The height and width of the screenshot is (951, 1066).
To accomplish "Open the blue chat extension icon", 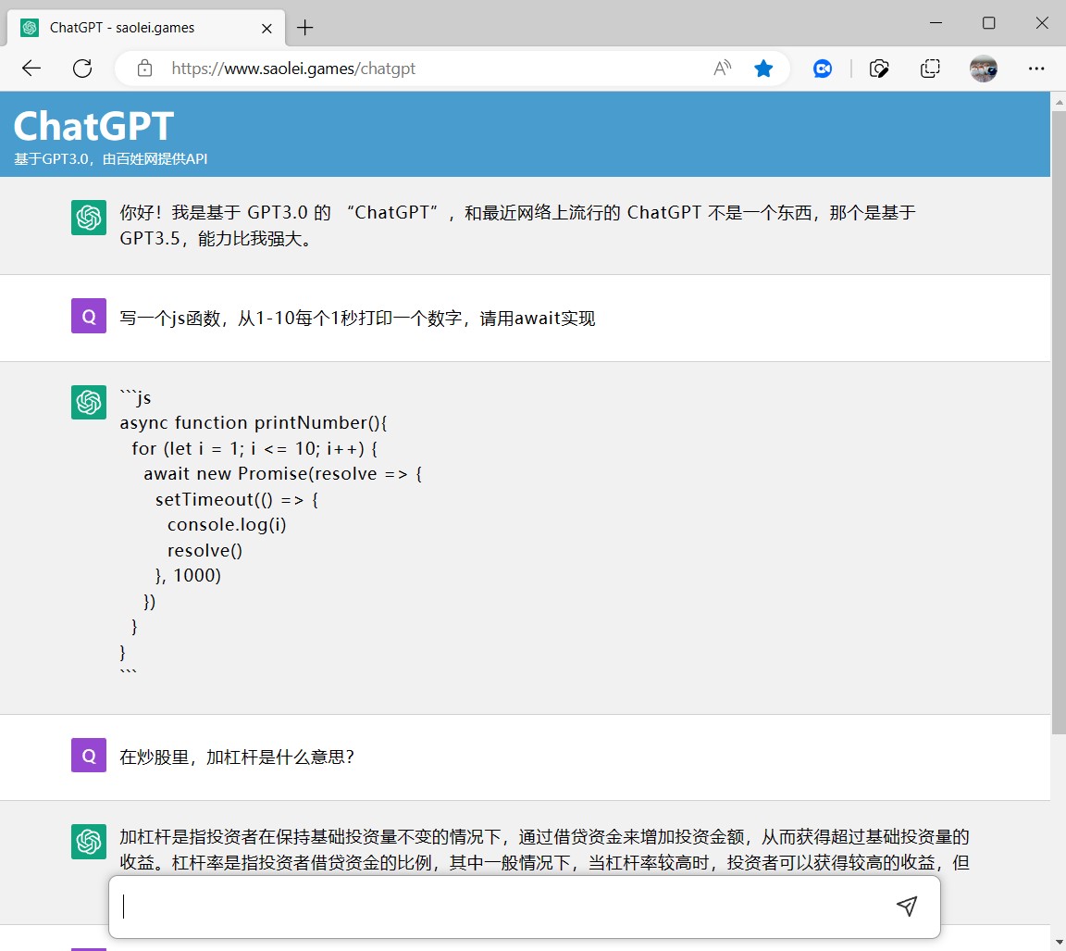I will pyautogui.click(x=823, y=68).
